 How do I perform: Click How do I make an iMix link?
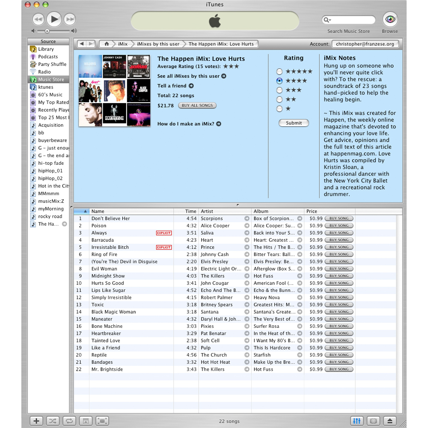point(189,124)
